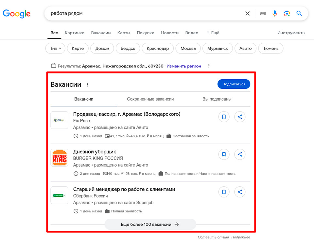Screen dimensions: 314x246
Task: Click 'размещено на сайте Superjob' text
Action: point(124,203)
